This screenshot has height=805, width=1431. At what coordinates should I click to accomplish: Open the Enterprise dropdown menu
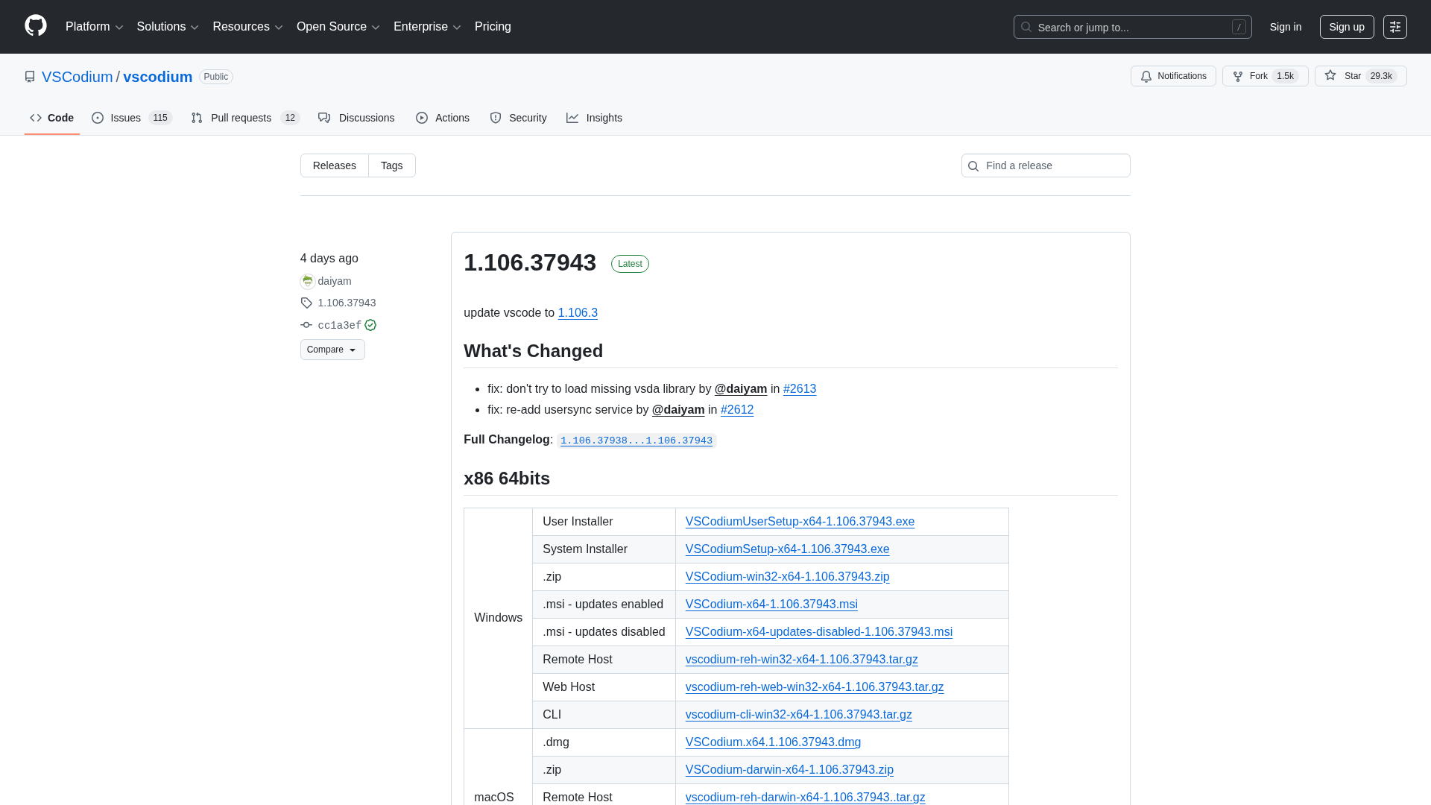tap(426, 27)
